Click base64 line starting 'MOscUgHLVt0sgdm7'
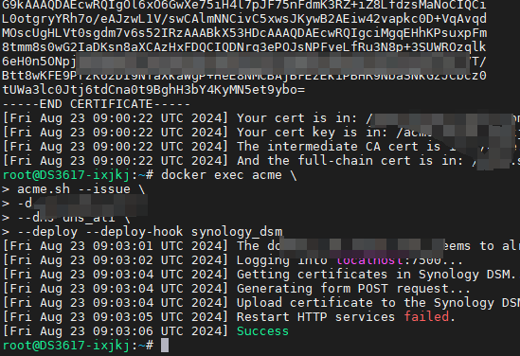 [244, 33]
